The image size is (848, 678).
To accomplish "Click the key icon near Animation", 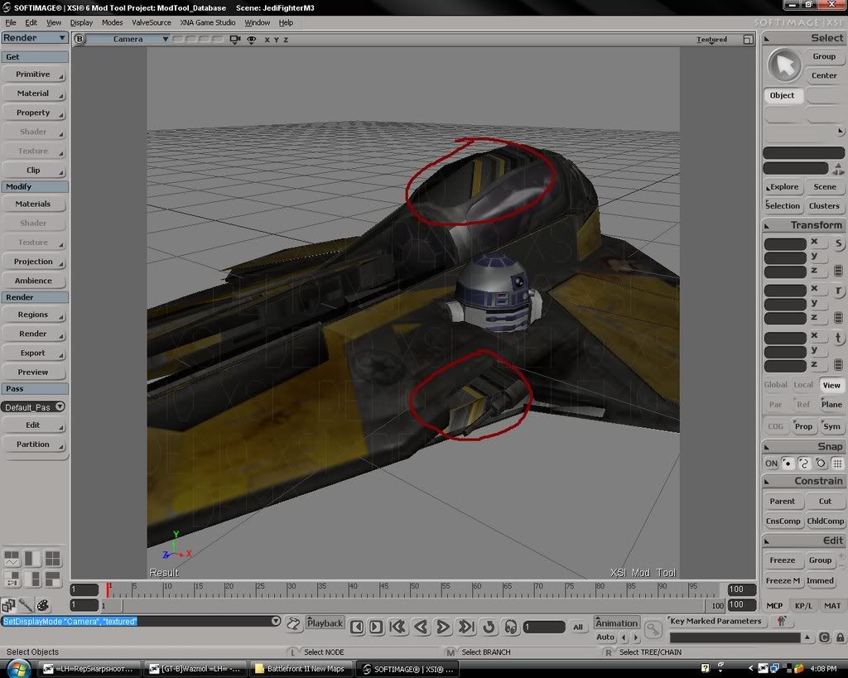I will (x=653, y=629).
